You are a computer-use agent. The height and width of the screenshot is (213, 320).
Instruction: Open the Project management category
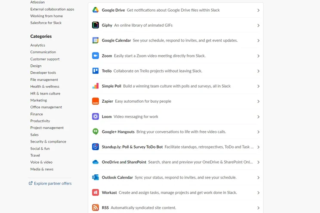point(47,128)
